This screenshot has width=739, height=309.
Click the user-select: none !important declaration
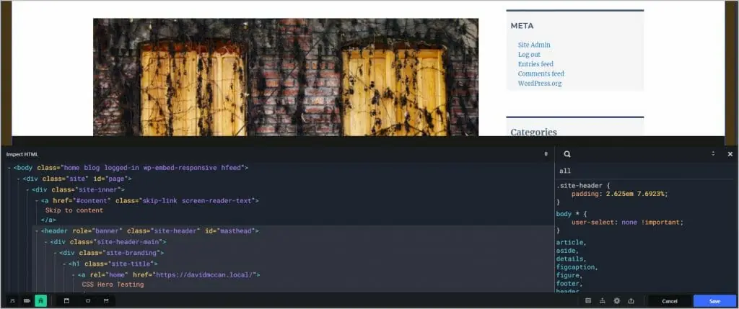point(627,223)
